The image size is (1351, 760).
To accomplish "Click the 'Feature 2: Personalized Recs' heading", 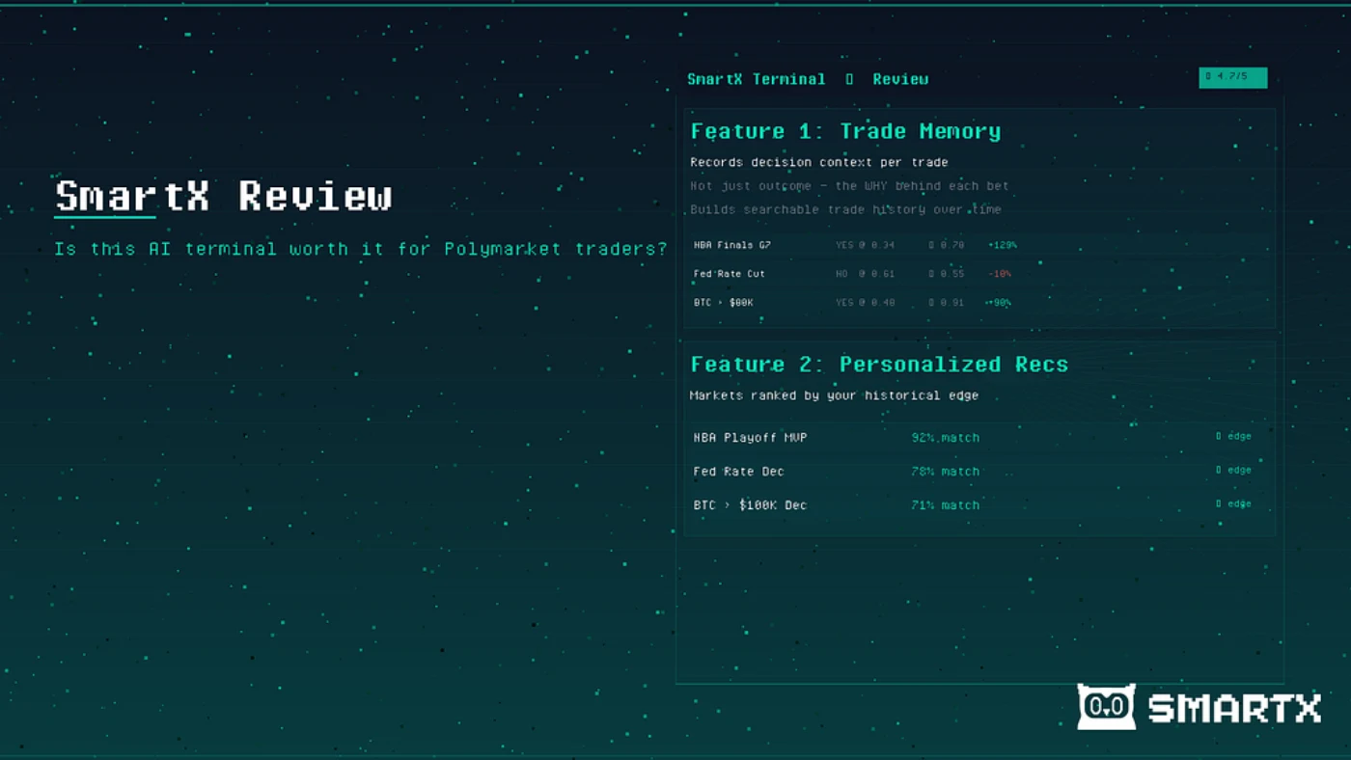I will (x=879, y=365).
